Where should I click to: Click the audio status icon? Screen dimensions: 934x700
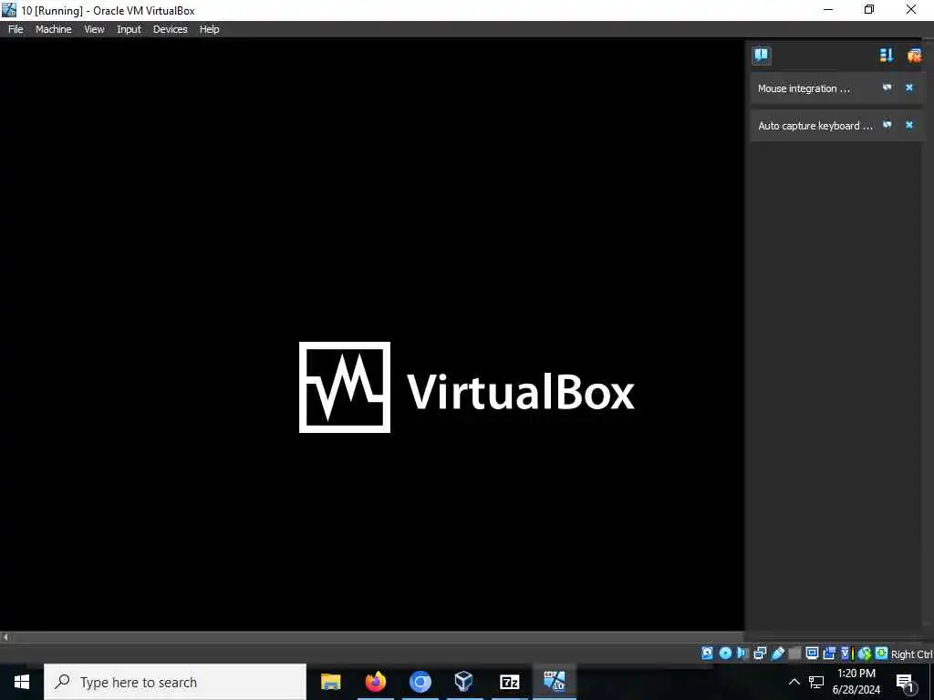pos(742,653)
